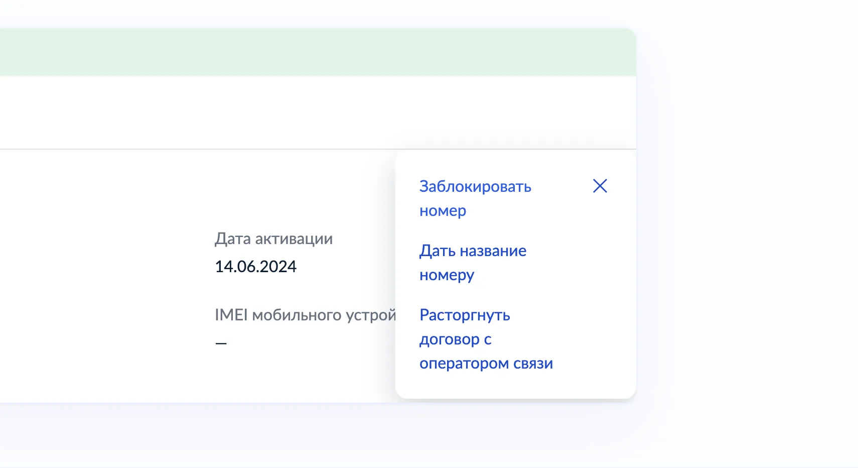Click the blue close cross in the popup corner

601,186
